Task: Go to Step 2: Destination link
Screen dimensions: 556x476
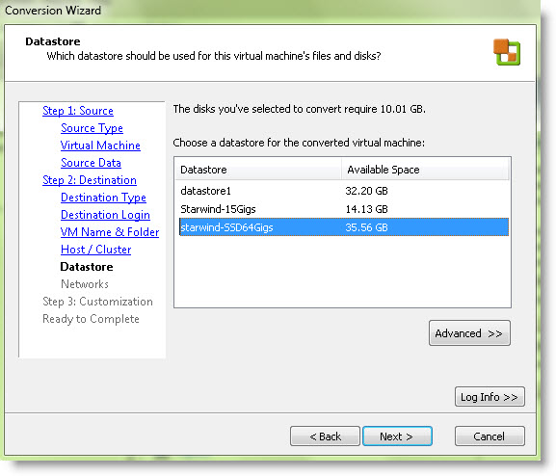Action: tap(90, 180)
